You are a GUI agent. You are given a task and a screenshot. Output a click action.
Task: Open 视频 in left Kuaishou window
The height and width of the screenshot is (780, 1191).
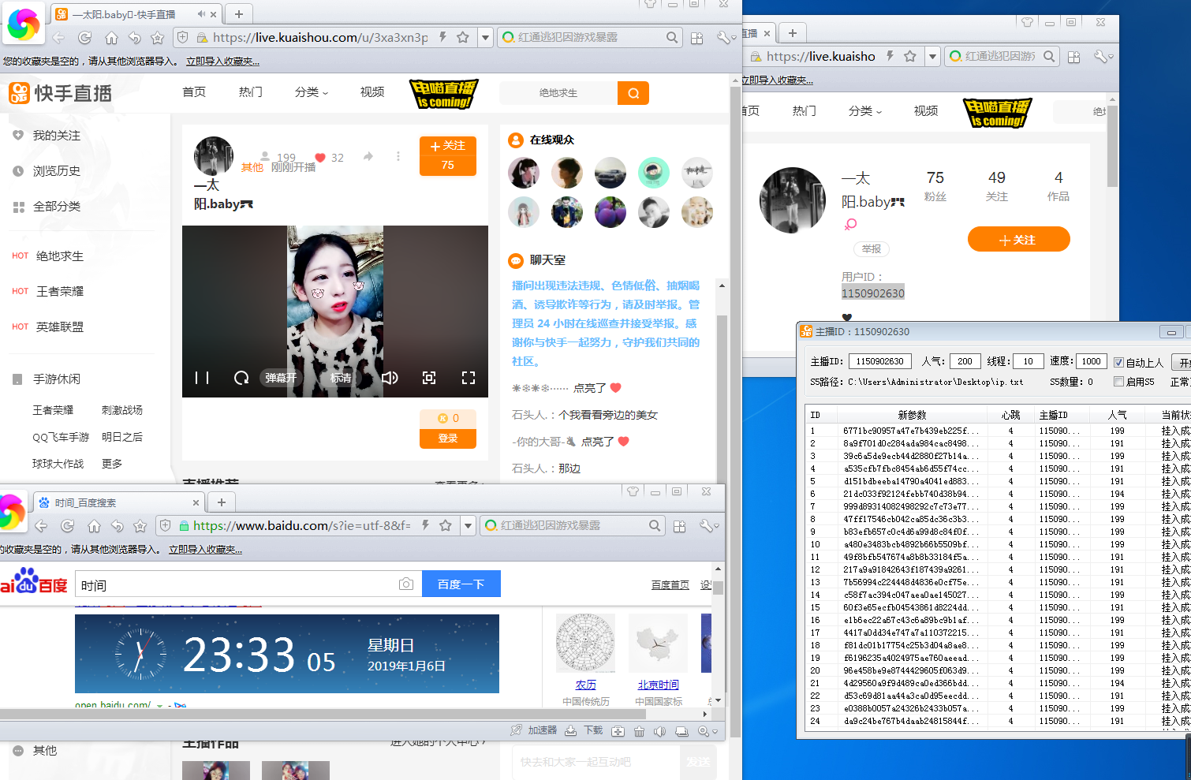tap(372, 92)
